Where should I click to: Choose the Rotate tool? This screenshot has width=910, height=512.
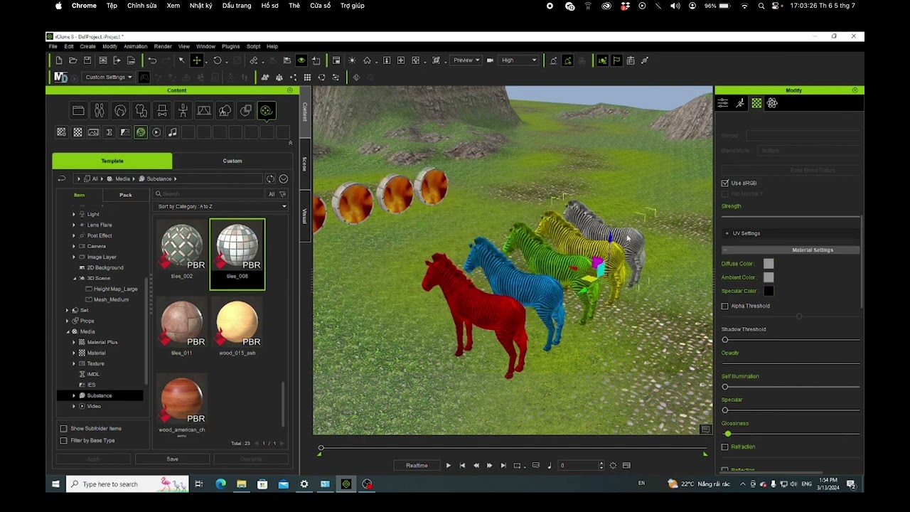[x=218, y=60]
